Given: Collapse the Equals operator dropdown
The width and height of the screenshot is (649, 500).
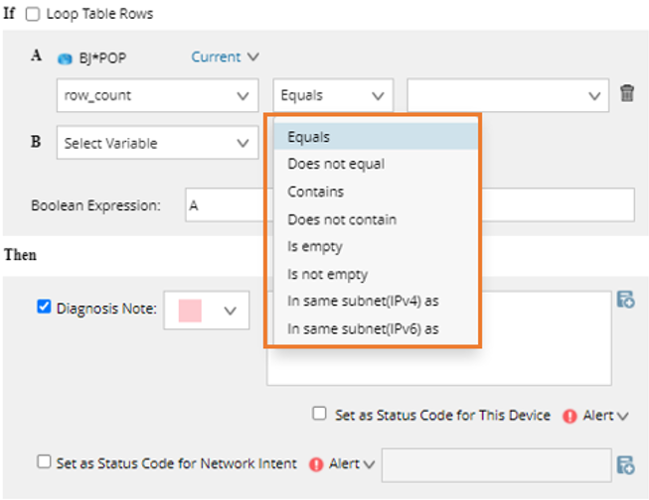Looking at the screenshot, I should (333, 95).
